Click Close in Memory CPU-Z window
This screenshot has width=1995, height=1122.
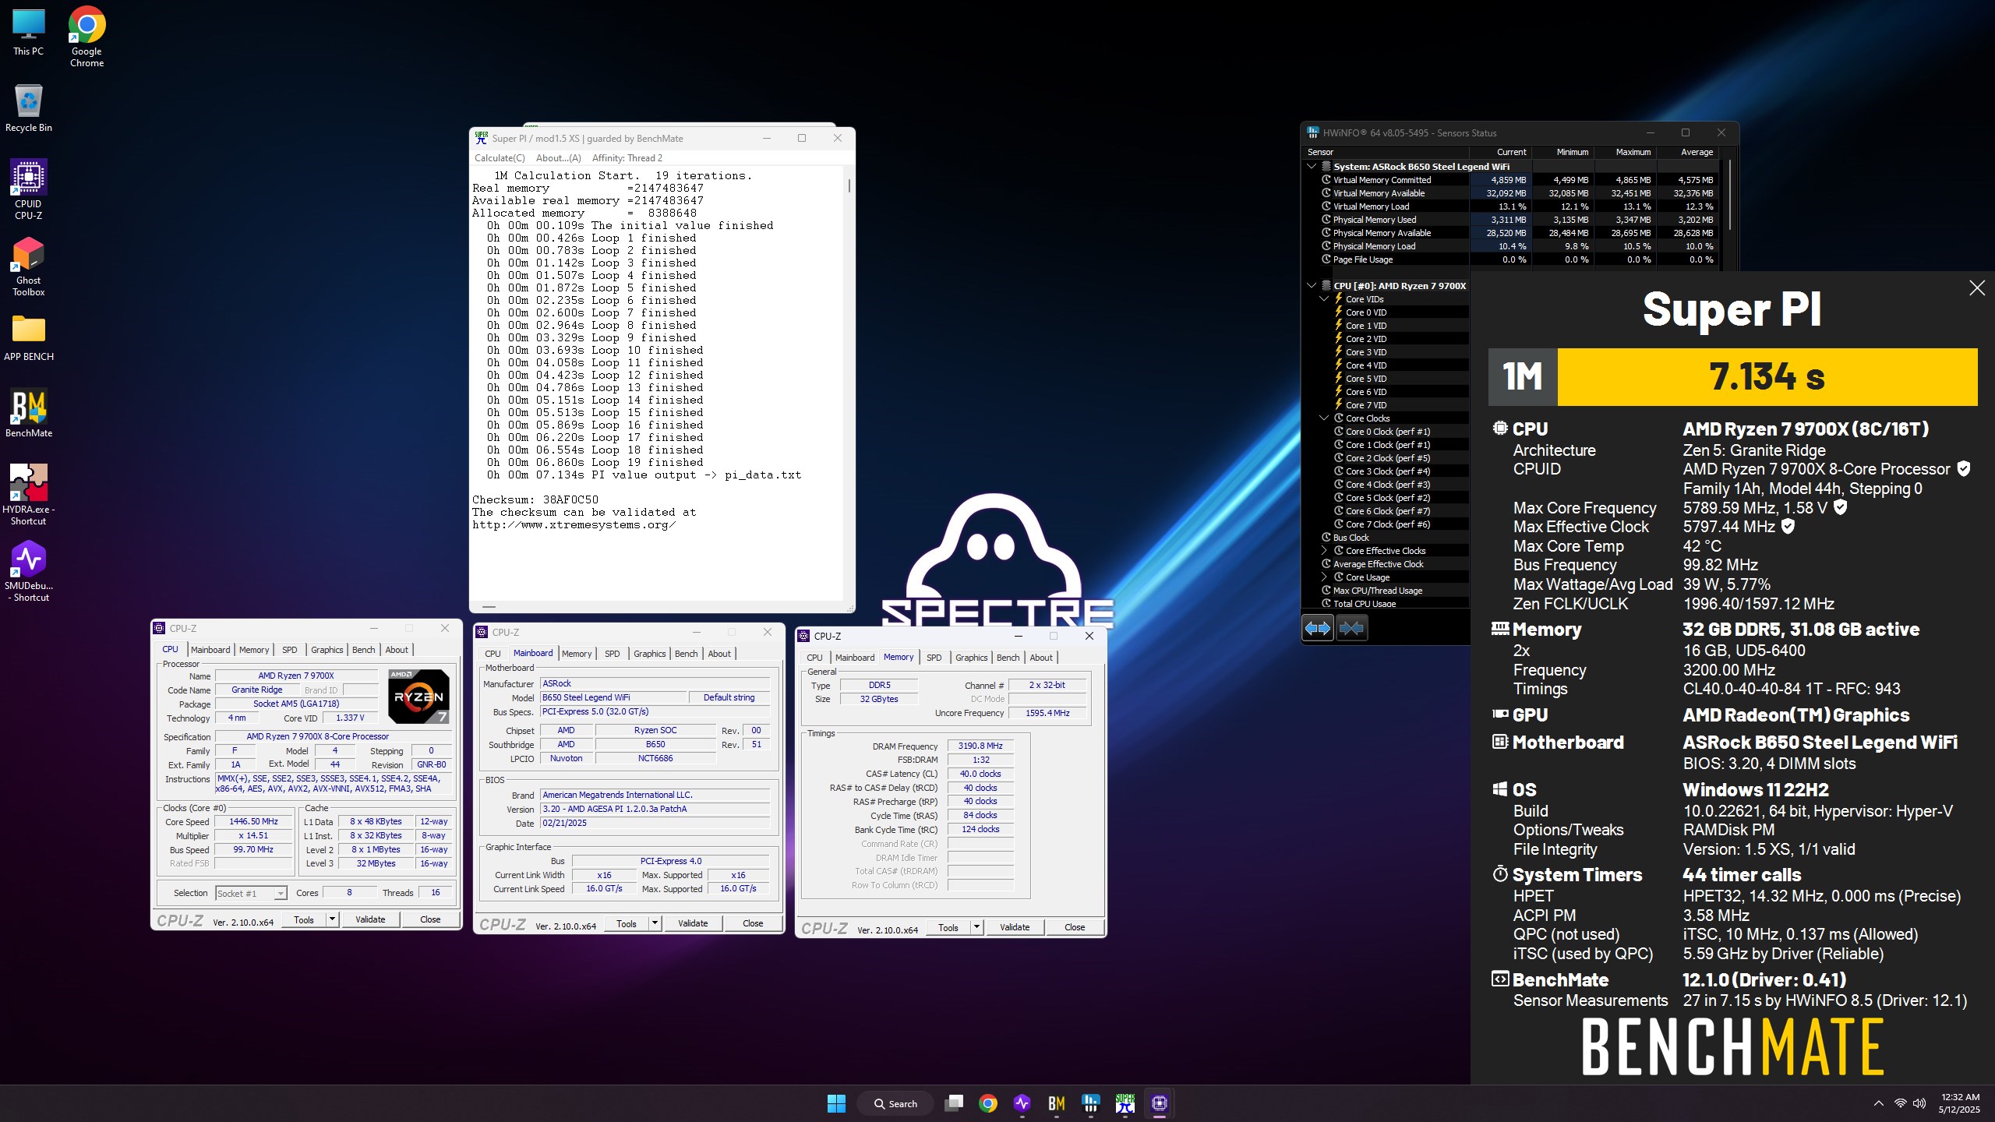click(1075, 927)
